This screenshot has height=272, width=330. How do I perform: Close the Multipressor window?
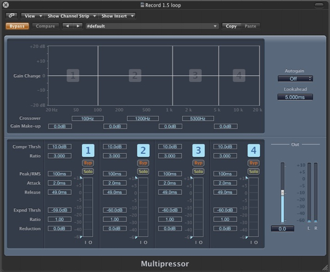tap(5, 5)
